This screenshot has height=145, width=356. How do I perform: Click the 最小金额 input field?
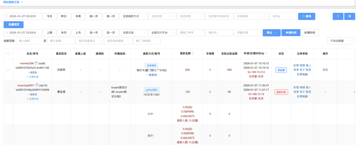29,41
